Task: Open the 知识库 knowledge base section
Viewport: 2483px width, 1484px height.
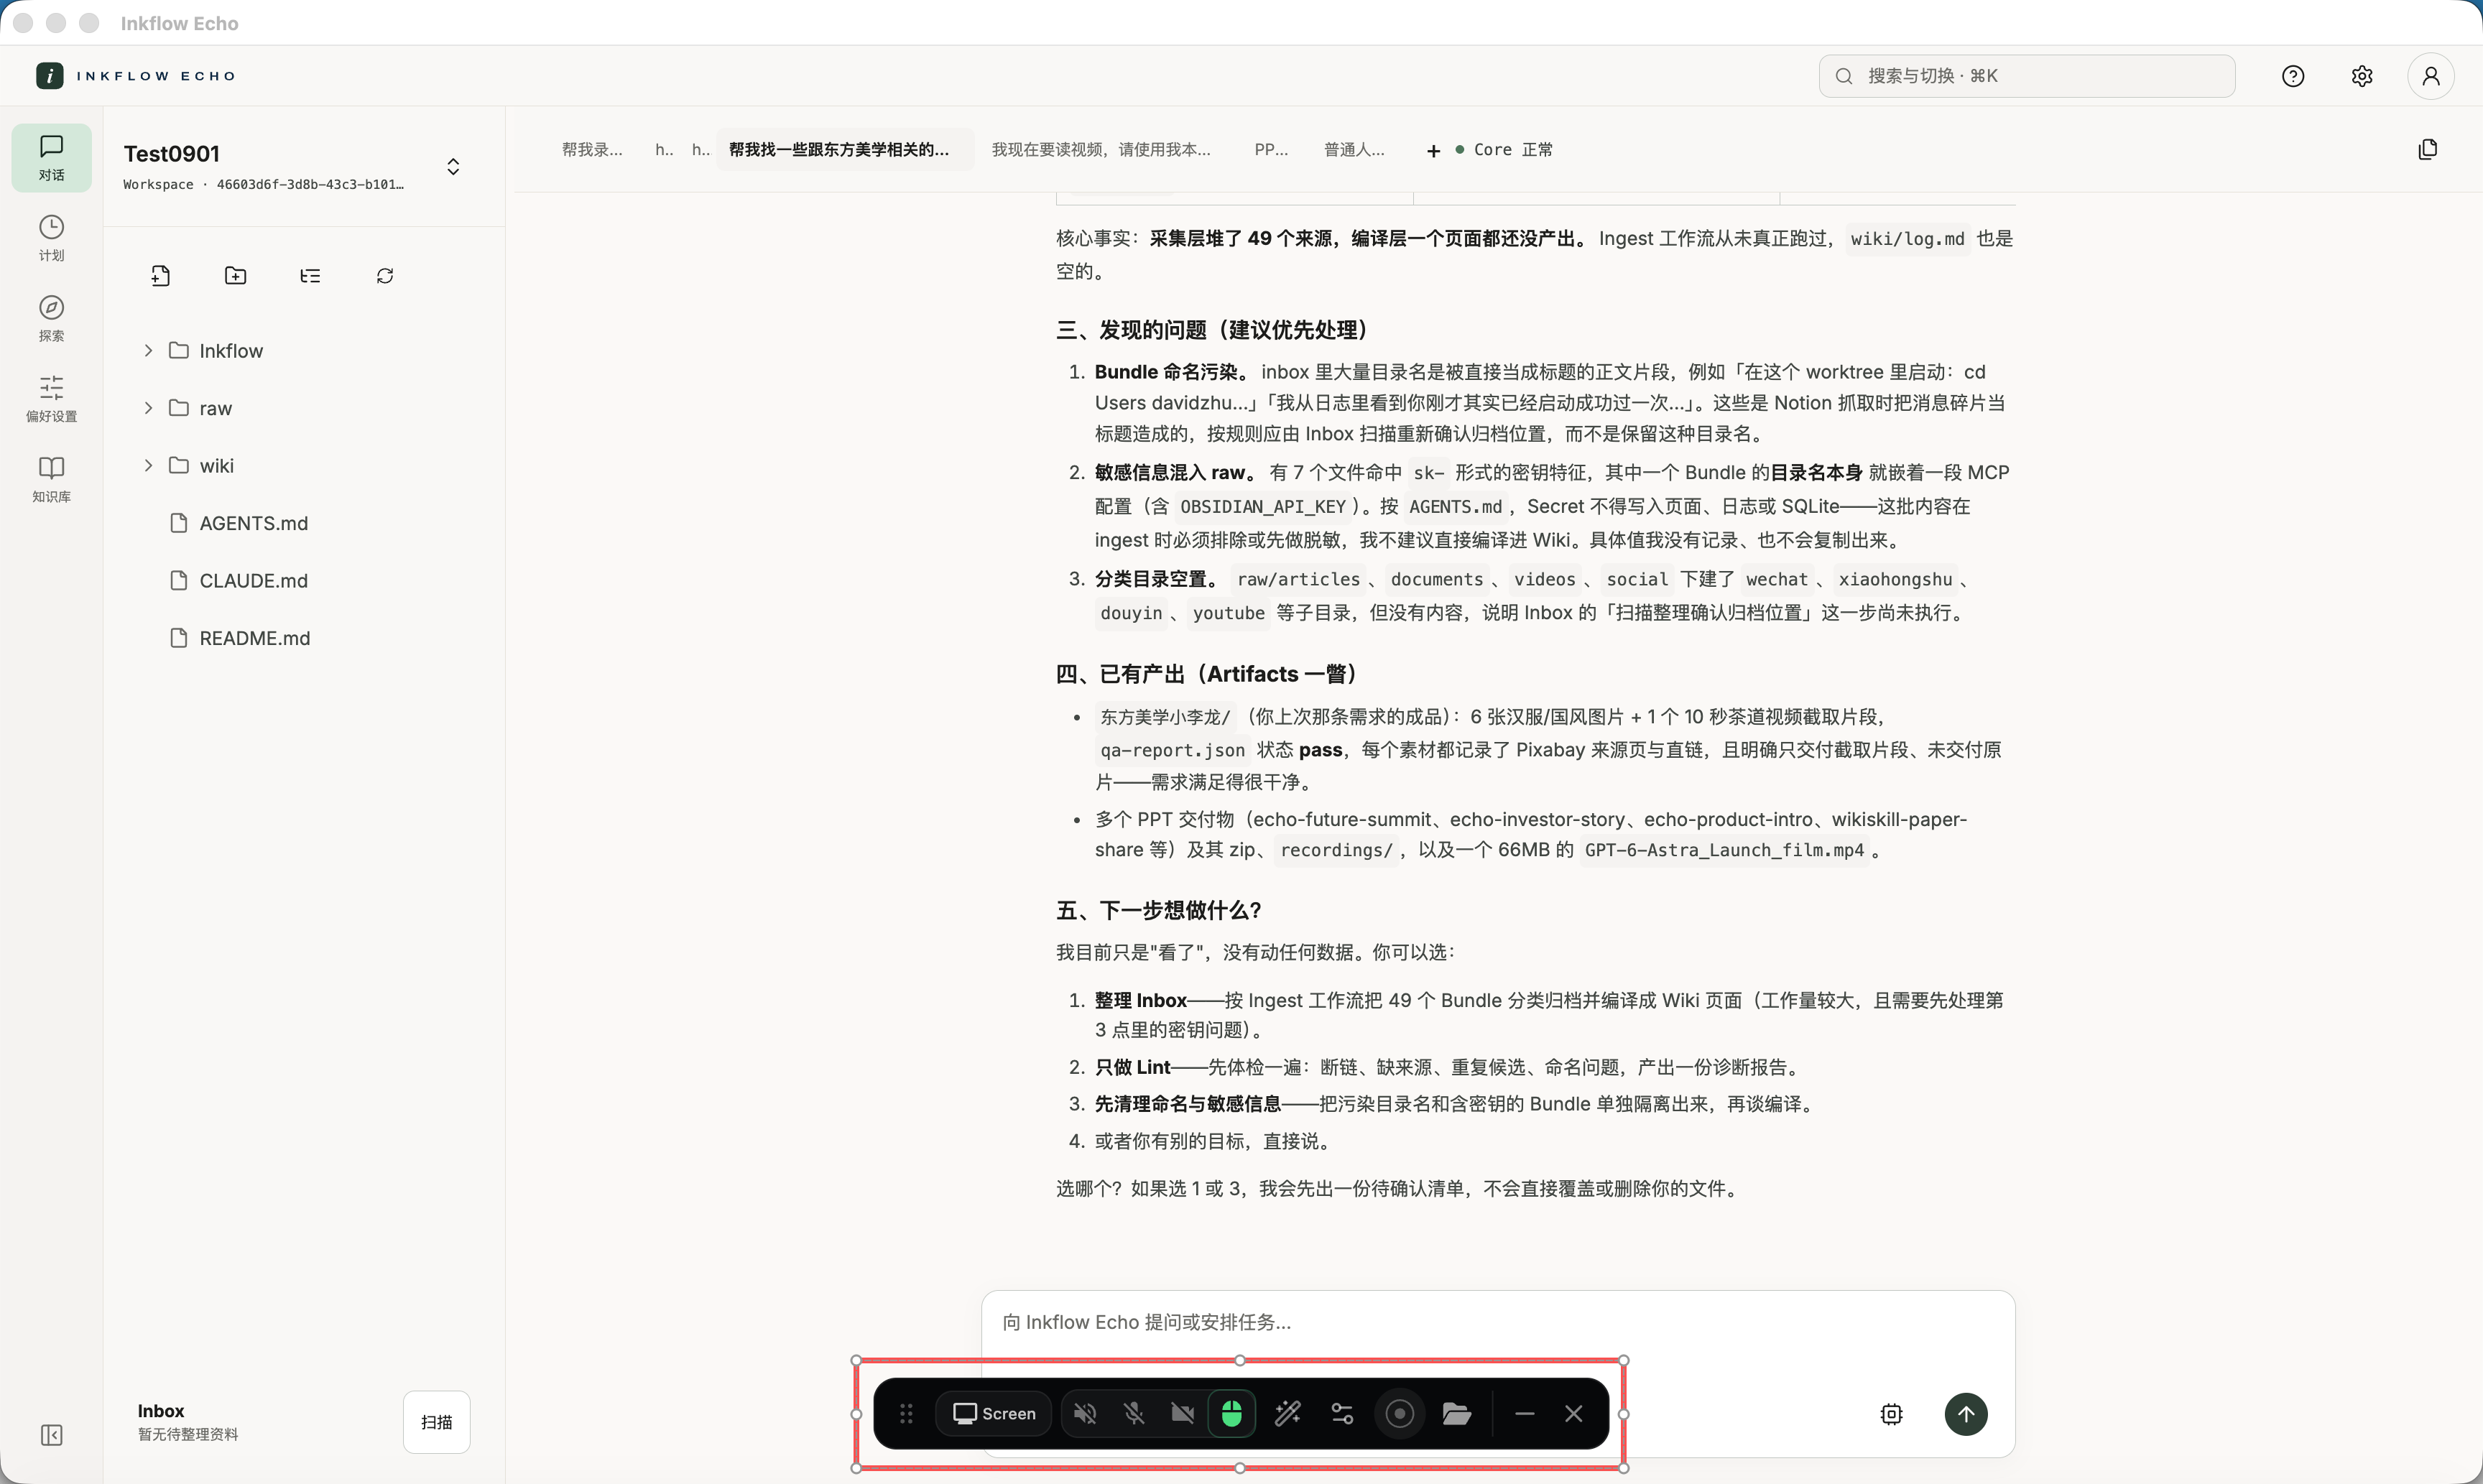Action: [51, 479]
